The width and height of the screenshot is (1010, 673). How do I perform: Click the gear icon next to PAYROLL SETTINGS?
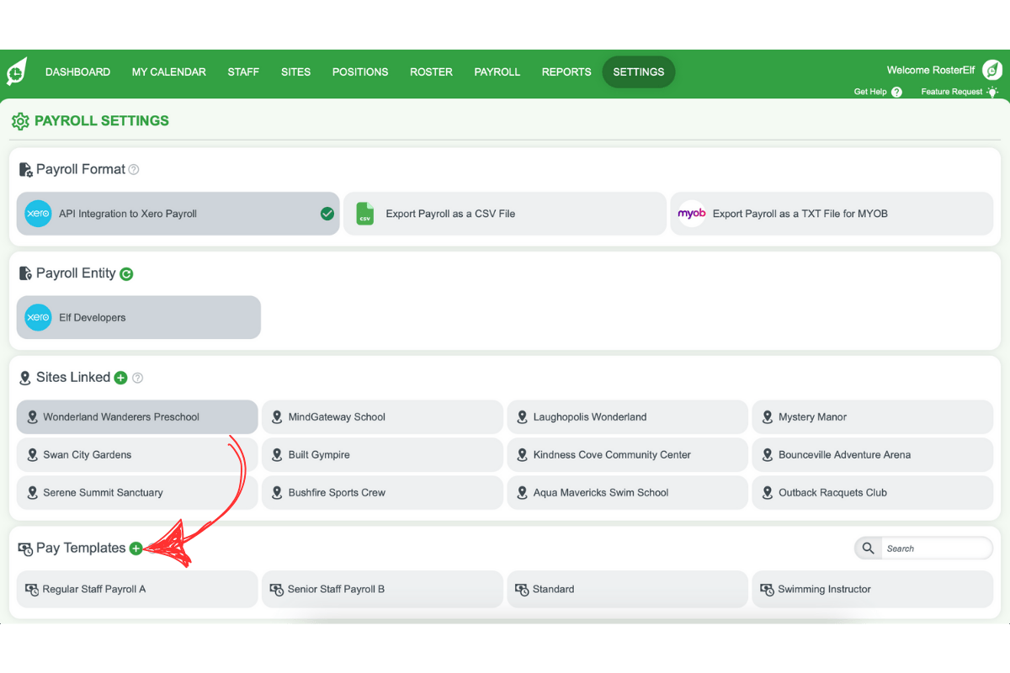click(20, 121)
